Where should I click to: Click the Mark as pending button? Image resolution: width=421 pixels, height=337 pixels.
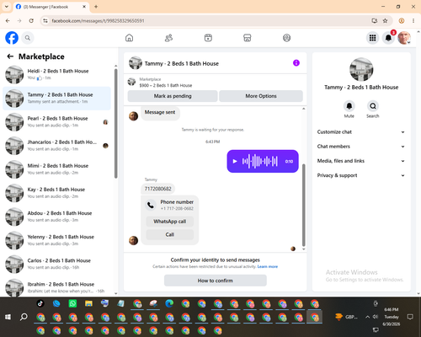pos(173,96)
